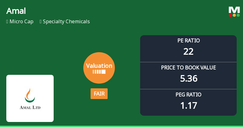Open the Micro Cap category label
The width and height of the screenshot is (243, 127).
click(x=21, y=22)
